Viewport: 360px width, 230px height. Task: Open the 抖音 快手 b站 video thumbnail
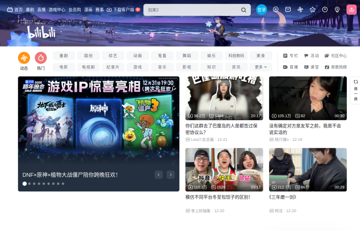point(224,170)
